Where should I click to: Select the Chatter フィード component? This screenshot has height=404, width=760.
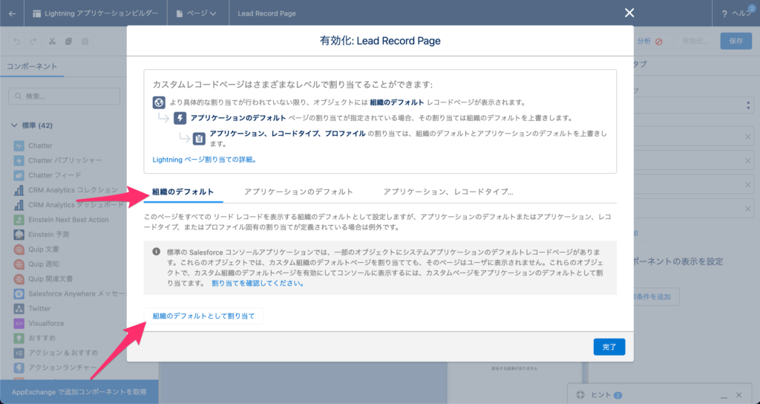pyautogui.click(x=47, y=175)
